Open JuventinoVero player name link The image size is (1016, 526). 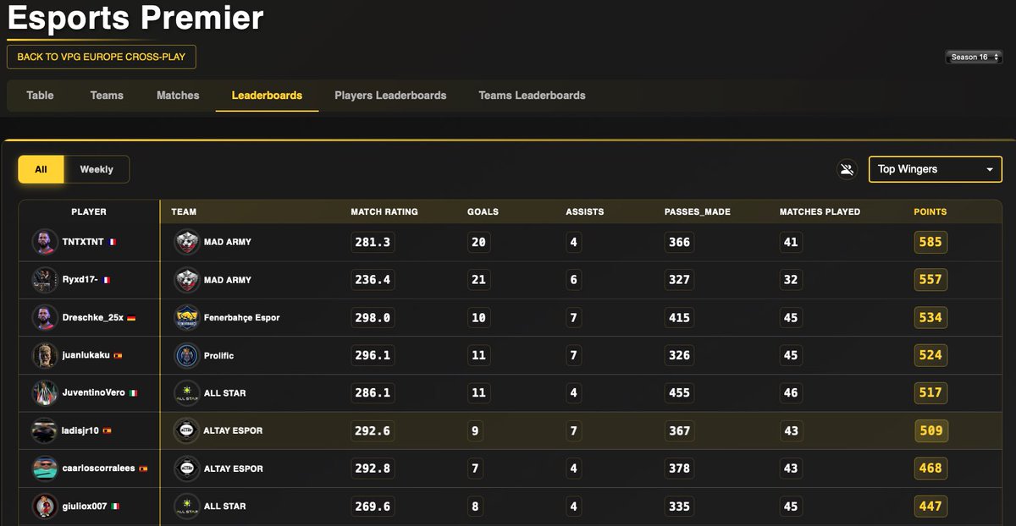pos(94,393)
